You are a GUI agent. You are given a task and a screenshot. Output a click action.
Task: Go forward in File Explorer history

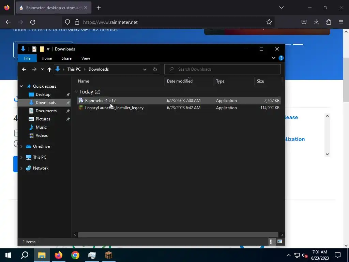[34, 69]
